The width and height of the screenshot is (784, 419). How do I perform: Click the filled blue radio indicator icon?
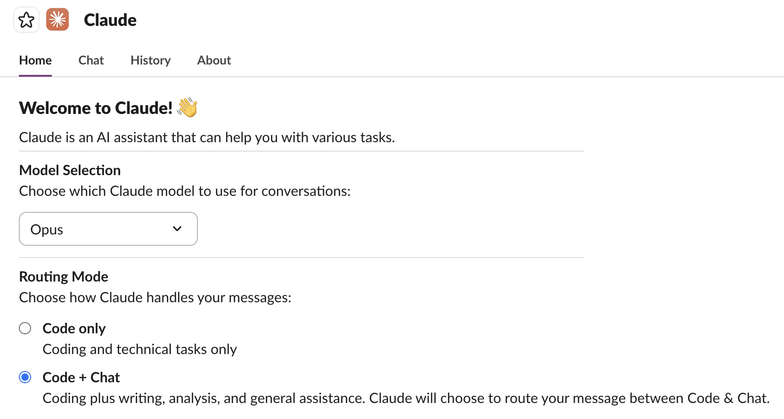click(25, 377)
